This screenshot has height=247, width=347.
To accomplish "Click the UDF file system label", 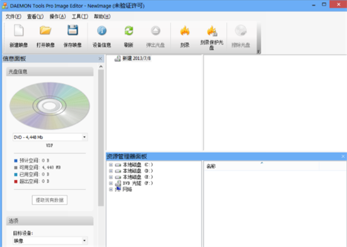I will (x=49, y=145).
